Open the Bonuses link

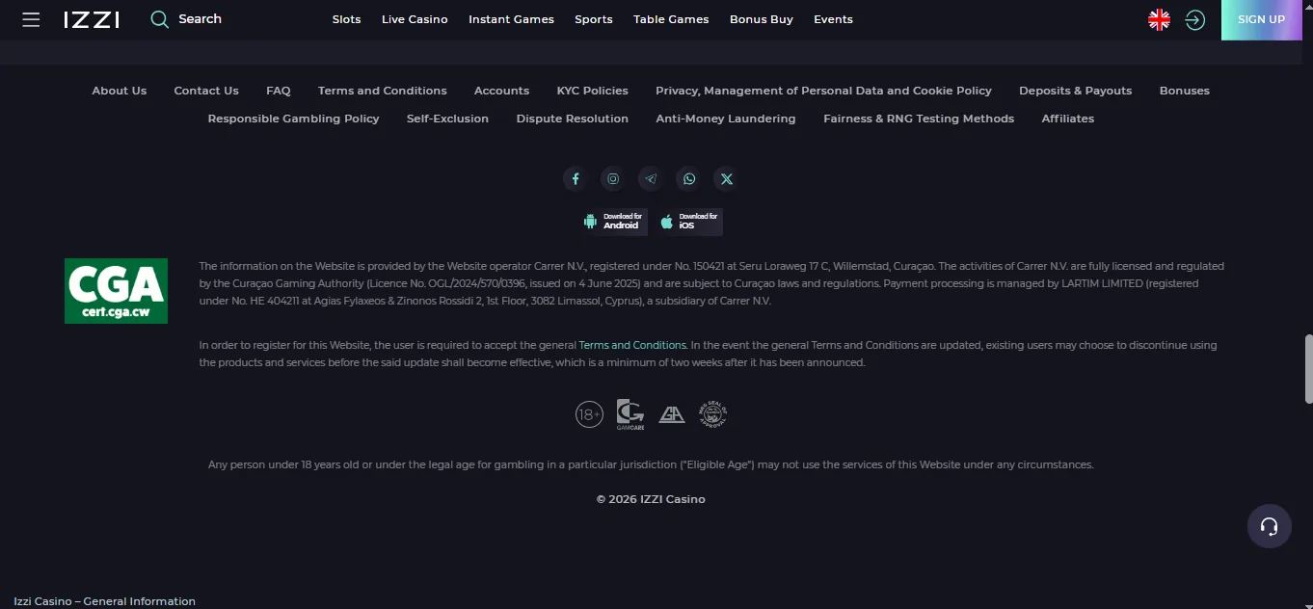click(1185, 91)
